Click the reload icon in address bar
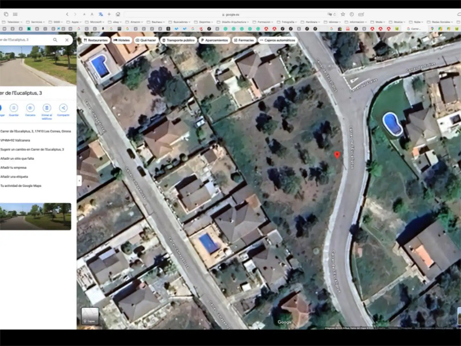This screenshot has height=346, width=461. (x=335, y=14)
